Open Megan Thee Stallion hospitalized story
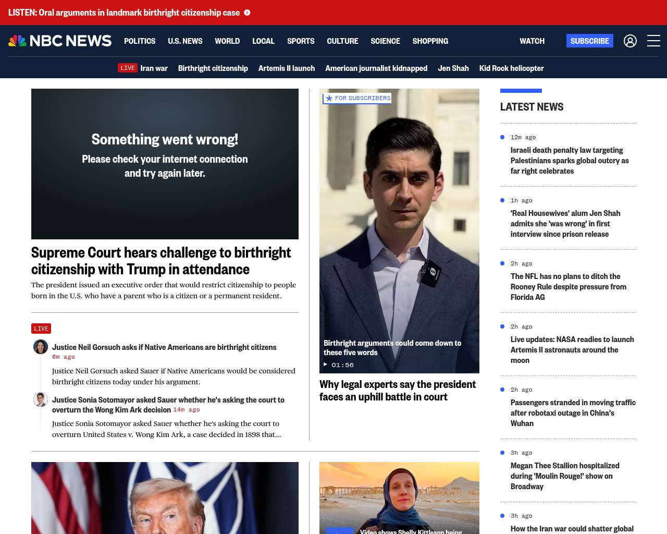667x534 pixels. (x=565, y=476)
